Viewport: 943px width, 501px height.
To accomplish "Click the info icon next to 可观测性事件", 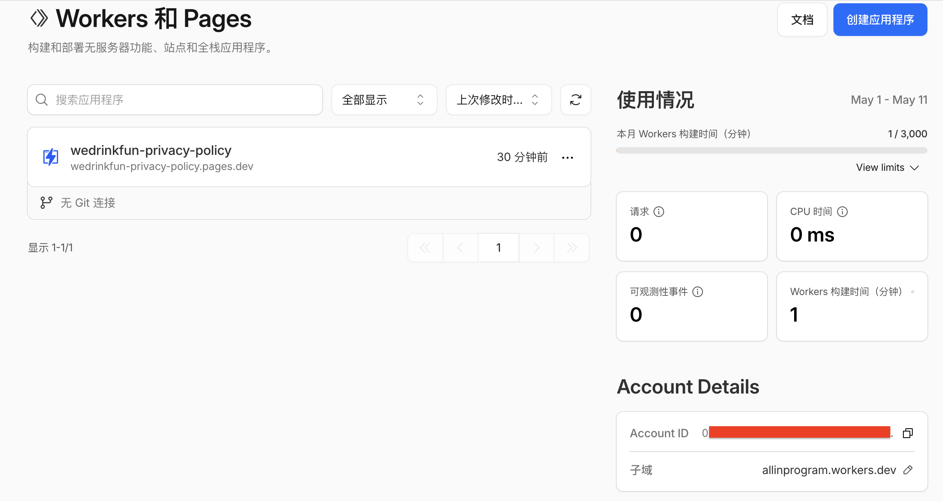I will click(698, 292).
